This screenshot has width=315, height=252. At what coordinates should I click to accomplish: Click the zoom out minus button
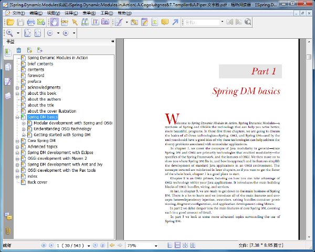point(50,33)
